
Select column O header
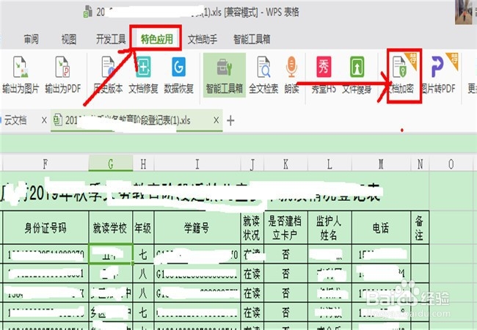pos(451,164)
